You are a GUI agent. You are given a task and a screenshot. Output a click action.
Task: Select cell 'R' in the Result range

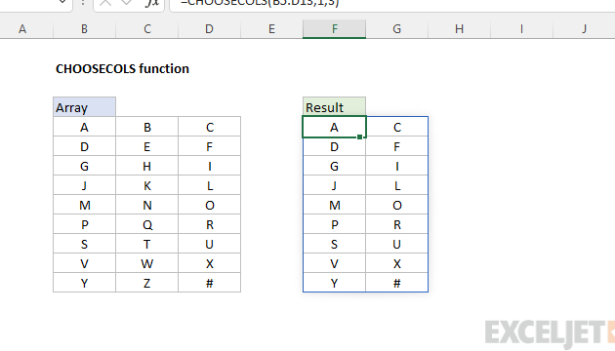(397, 224)
